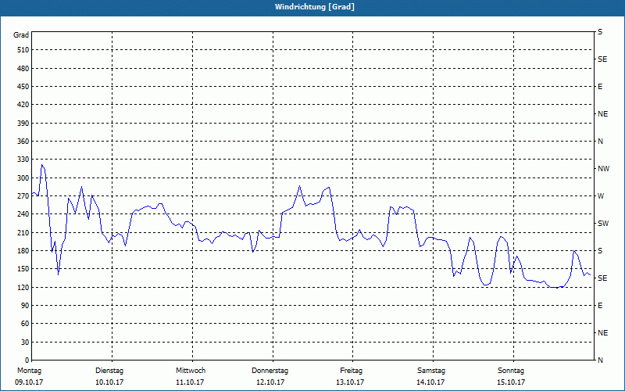Click the 'NW' compass label on right axis
The height and width of the screenshot is (391, 625).
[x=603, y=169]
